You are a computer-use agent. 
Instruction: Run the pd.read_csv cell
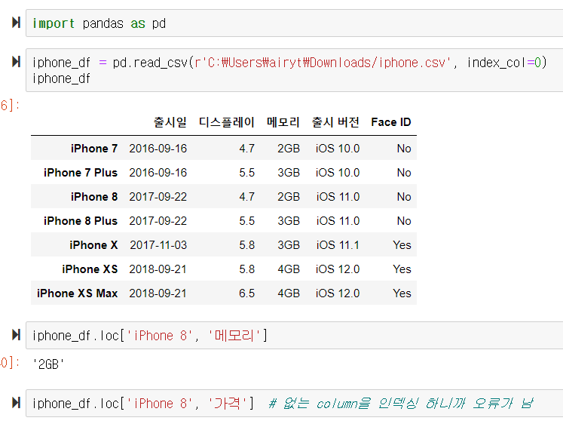16,61
